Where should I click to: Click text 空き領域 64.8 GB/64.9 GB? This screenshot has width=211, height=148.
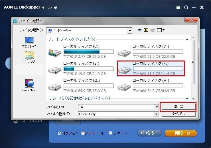[154, 91]
